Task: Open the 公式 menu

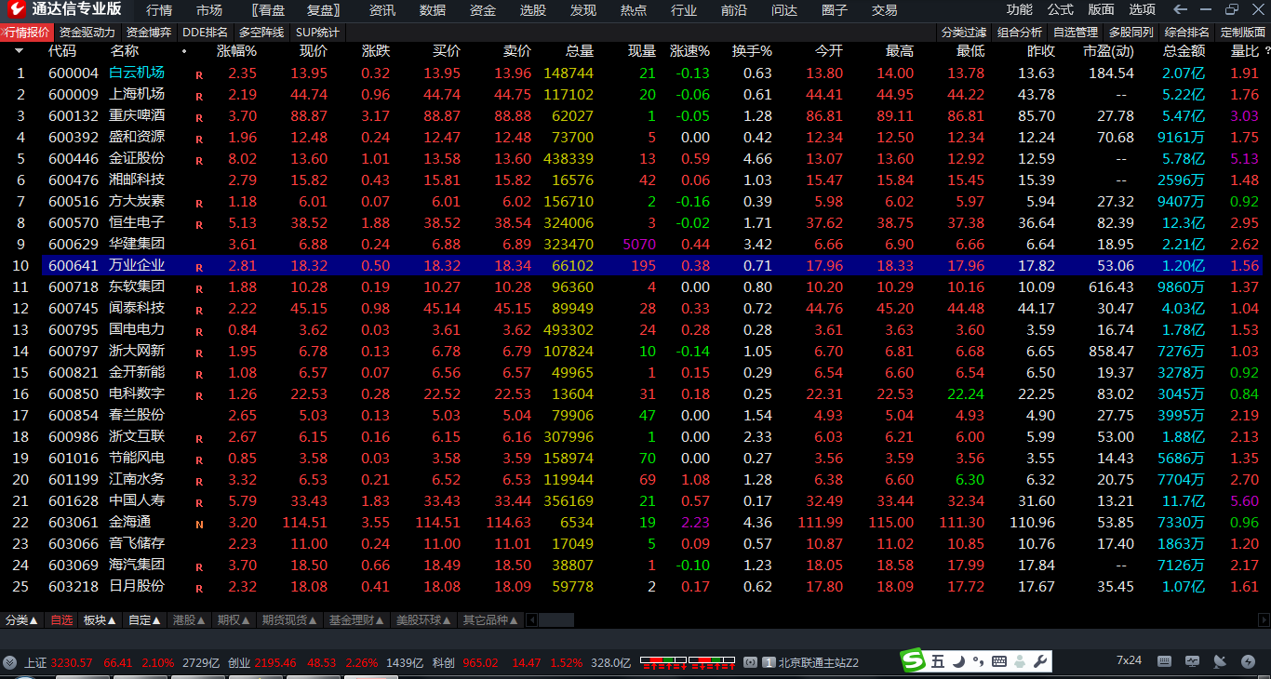Action: pos(1061,9)
